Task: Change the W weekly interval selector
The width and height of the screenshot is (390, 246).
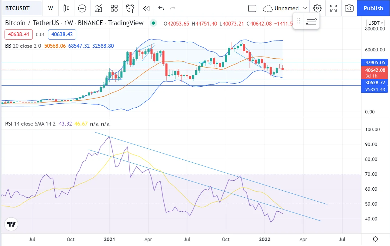Action: click(50, 8)
